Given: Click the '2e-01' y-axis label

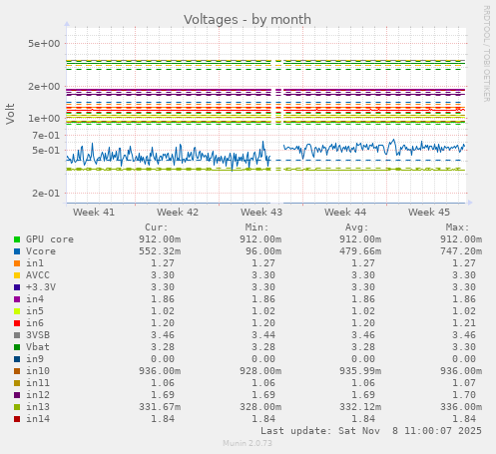Looking at the screenshot, I should [x=46, y=194].
